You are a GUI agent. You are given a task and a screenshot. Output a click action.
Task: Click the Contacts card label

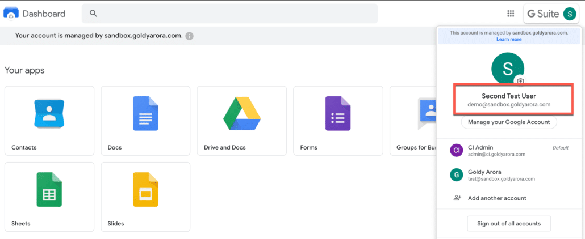[24, 147]
